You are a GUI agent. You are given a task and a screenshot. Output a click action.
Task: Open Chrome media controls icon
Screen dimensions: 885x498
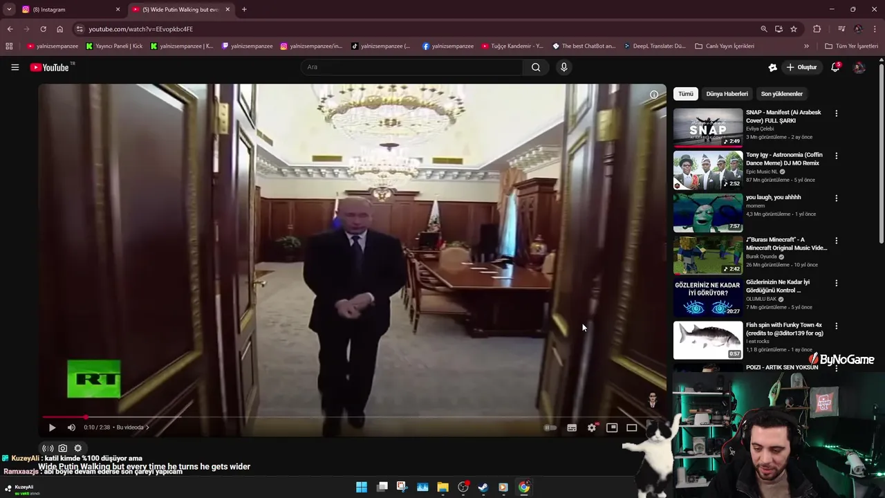click(841, 29)
